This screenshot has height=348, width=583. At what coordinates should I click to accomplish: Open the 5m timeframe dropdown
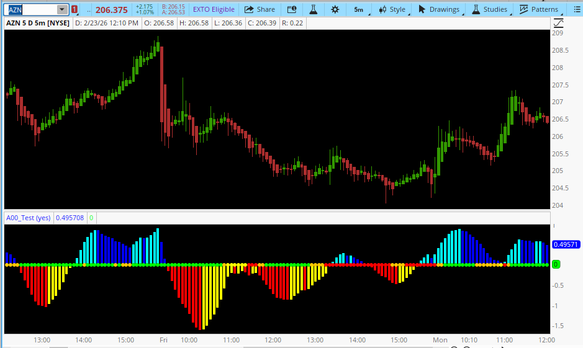coord(359,9)
